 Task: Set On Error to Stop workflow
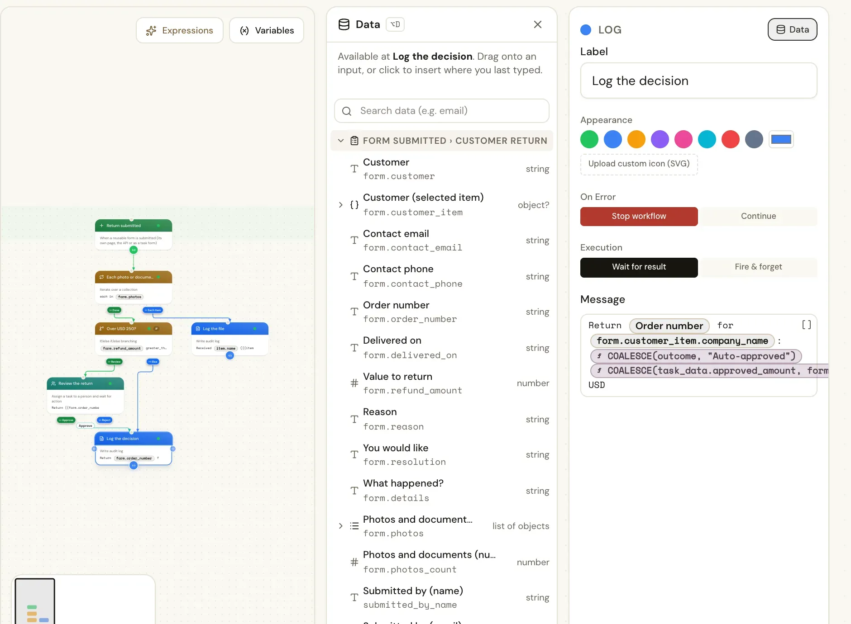click(639, 216)
